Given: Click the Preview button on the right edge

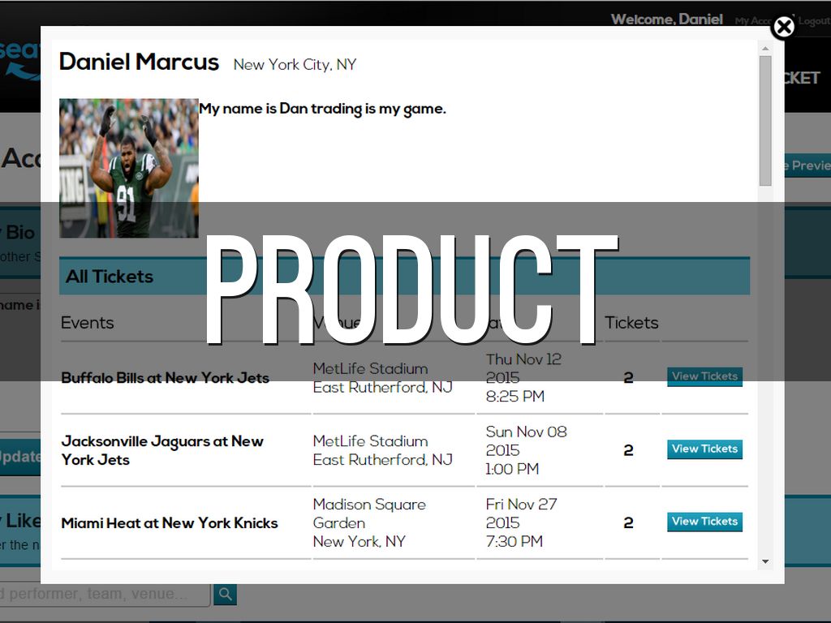Looking at the screenshot, I should tap(808, 165).
